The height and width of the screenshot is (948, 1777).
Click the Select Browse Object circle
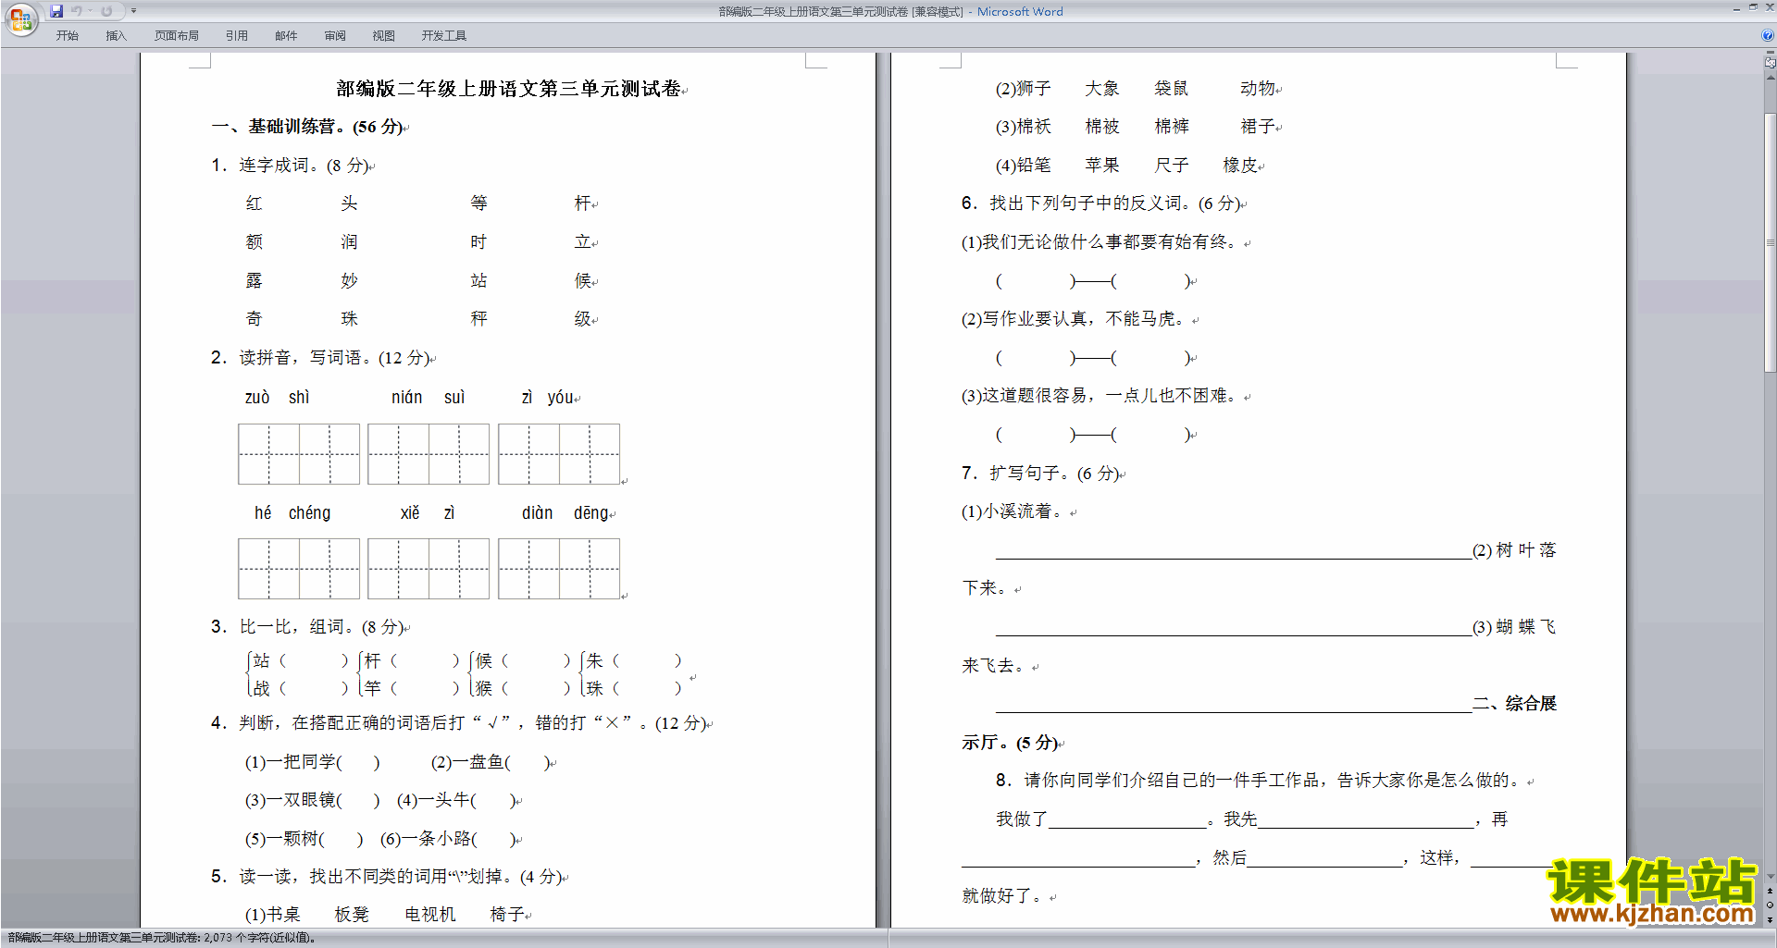tap(1770, 905)
